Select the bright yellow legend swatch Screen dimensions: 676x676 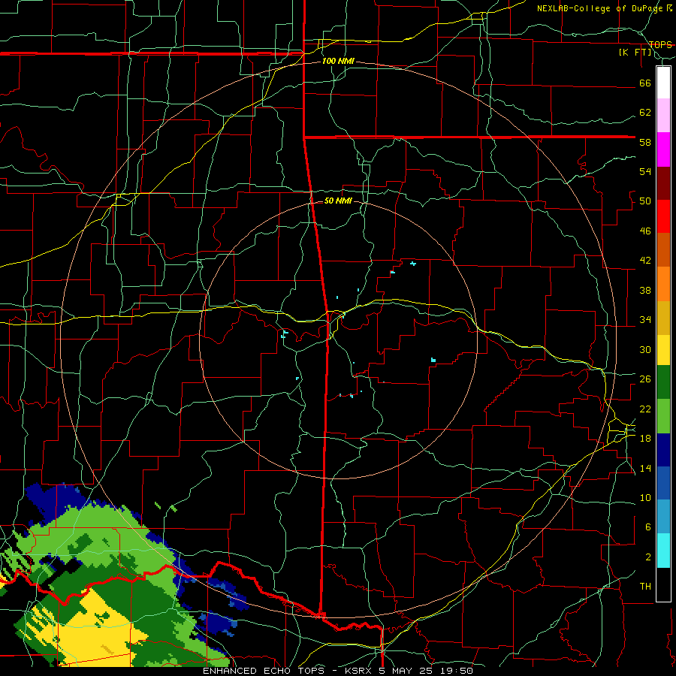pos(663,350)
